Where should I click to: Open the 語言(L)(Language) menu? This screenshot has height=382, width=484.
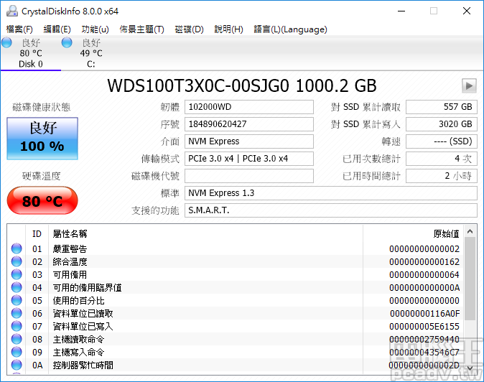click(x=290, y=29)
